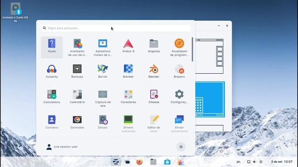
Task: Open the Contatos app
Action: (x=52, y=122)
